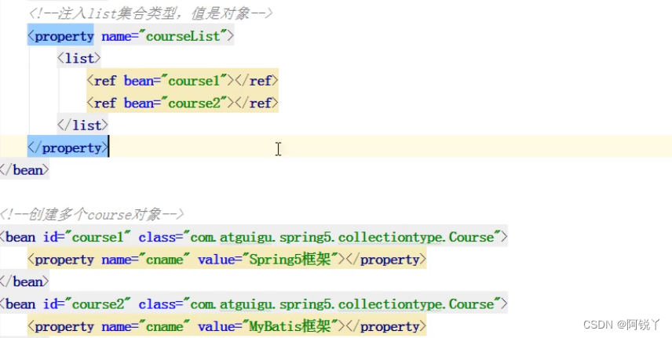The image size is (672, 338).
Task: Click the blue-highlighted closing </property> tag
Action: 68,147
